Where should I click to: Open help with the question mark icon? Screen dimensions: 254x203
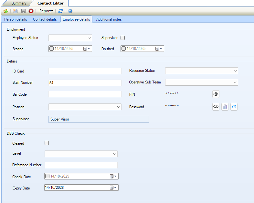coord(70,11)
